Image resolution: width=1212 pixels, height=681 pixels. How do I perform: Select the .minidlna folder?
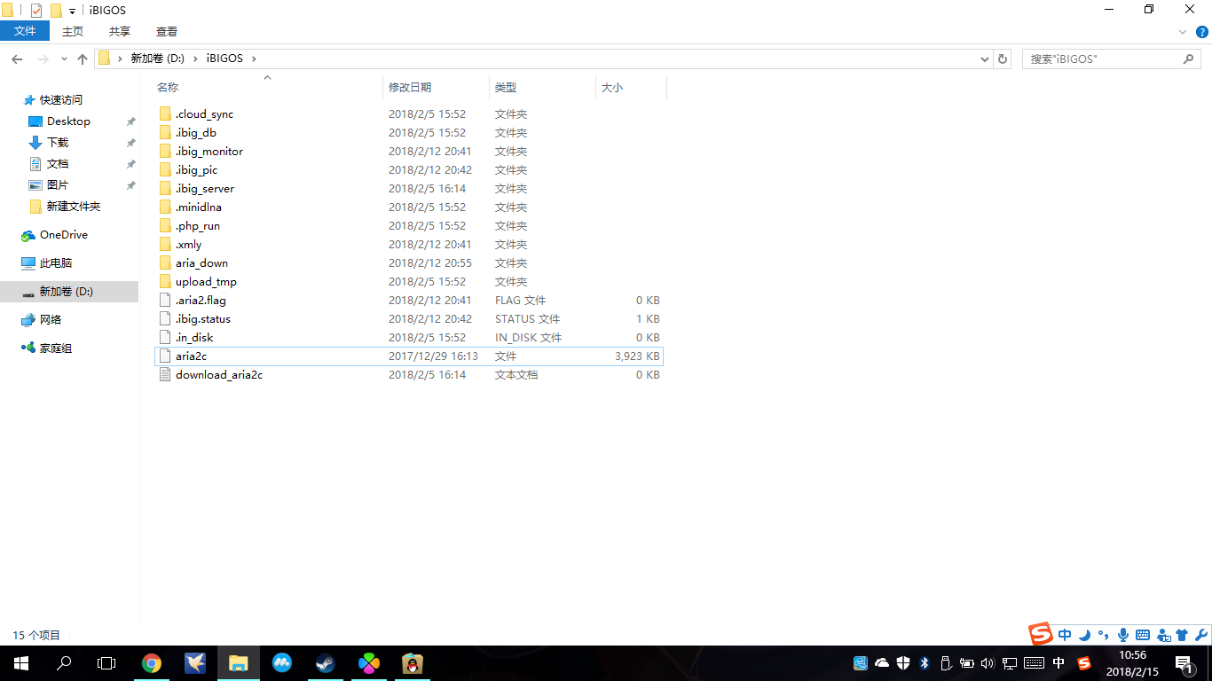(199, 207)
